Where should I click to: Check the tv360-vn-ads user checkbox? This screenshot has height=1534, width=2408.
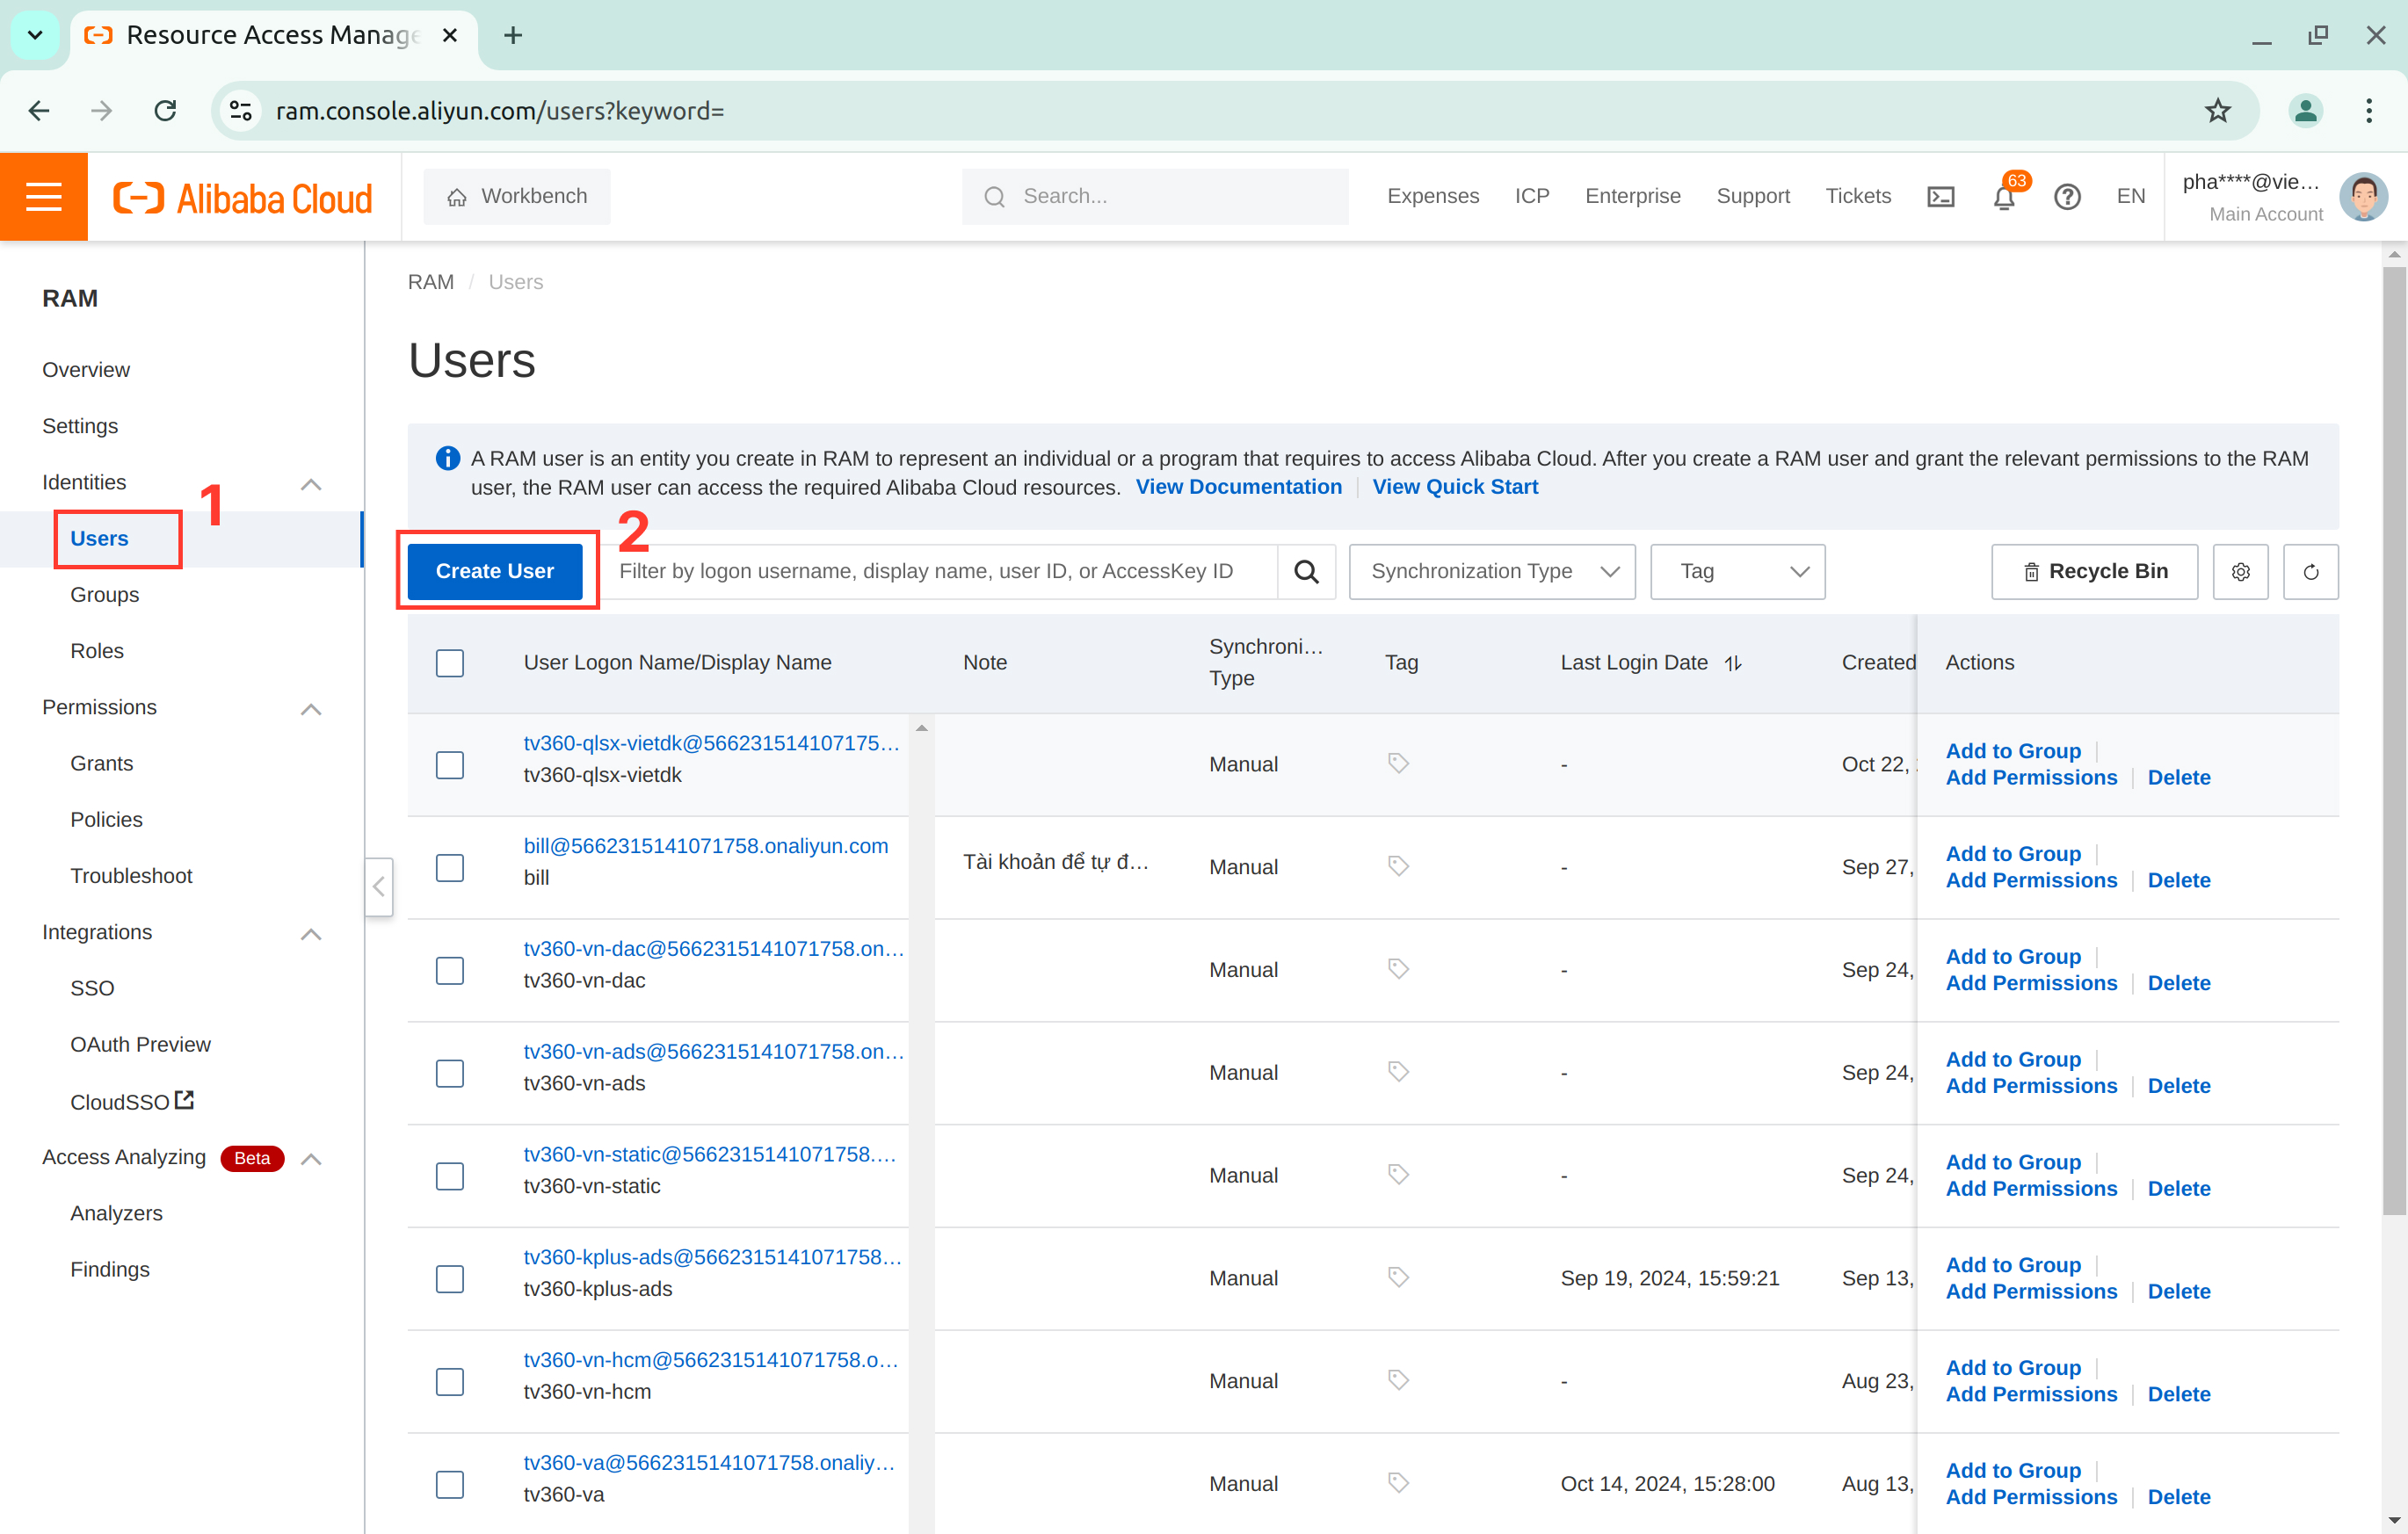point(450,1073)
